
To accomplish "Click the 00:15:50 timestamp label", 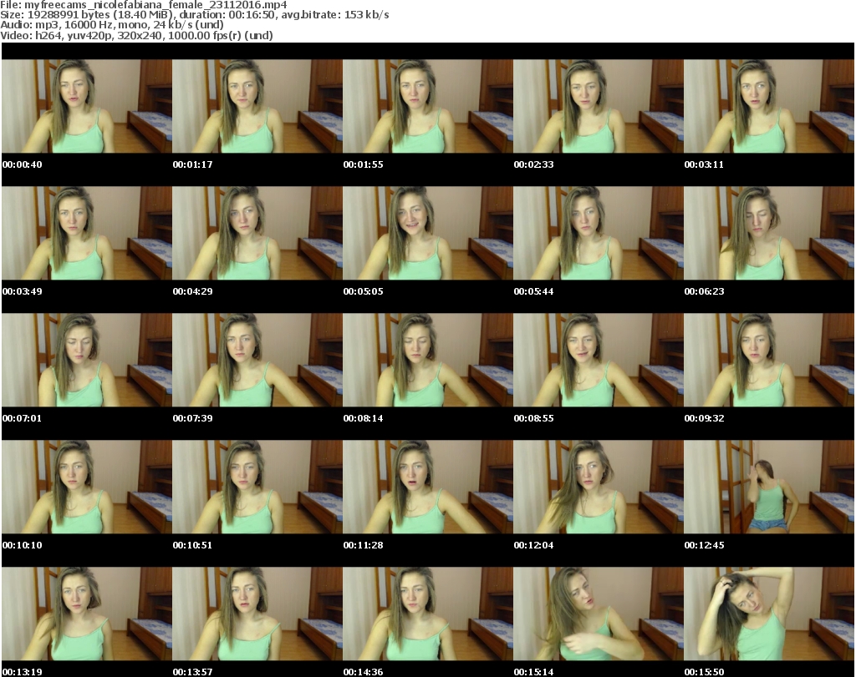I will [x=704, y=672].
